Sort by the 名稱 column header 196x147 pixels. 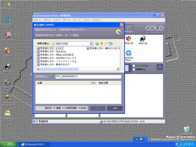(x=56, y=83)
